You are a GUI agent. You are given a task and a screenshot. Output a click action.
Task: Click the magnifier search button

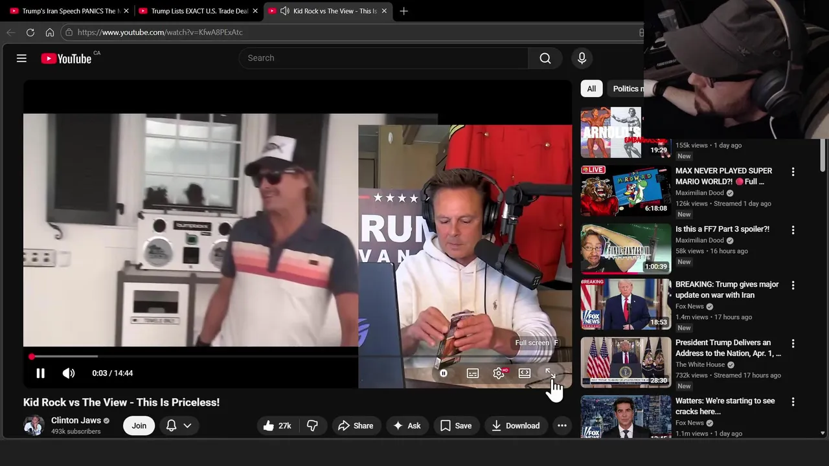[545, 58]
